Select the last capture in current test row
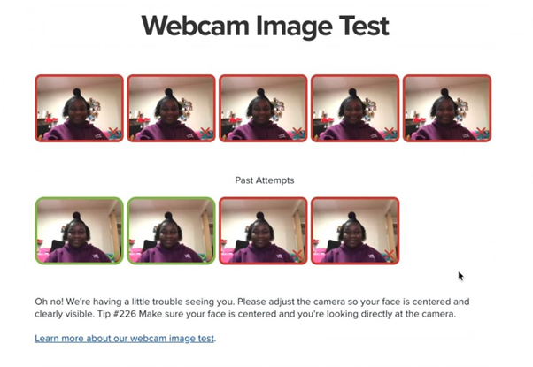533x367 pixels. (447, 108)
